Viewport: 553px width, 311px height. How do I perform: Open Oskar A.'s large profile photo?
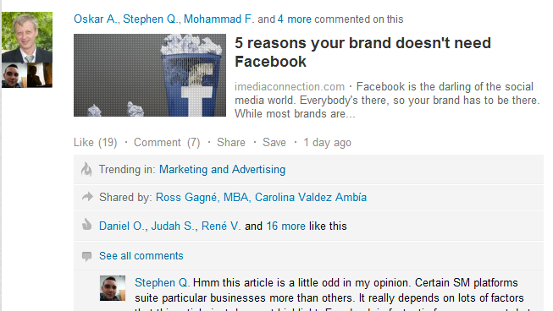click(x=27, y=37)
